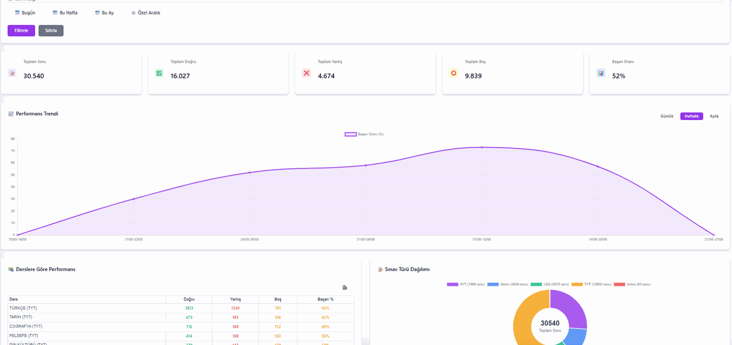This screenshot has width=732, height=345.
Task: Click the 07/06-13/06 peak data point
Action: tap(482, 147)
